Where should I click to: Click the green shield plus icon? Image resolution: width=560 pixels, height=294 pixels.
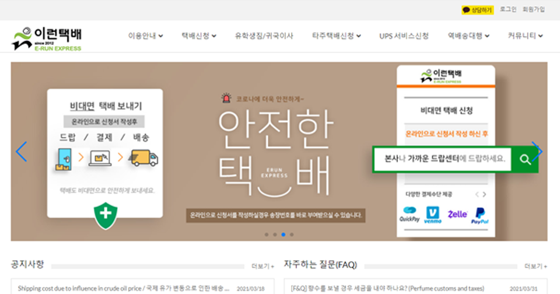tap(105, 214)
